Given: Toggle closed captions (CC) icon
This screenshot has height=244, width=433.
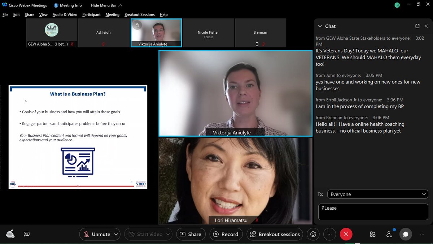Looking at the screenshot, I should (26, 234).
